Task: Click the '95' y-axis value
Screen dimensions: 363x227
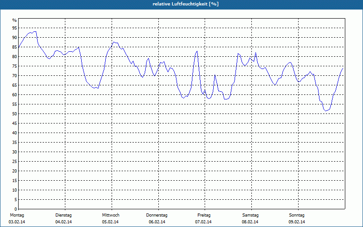Action: click(x=15, y=28)
